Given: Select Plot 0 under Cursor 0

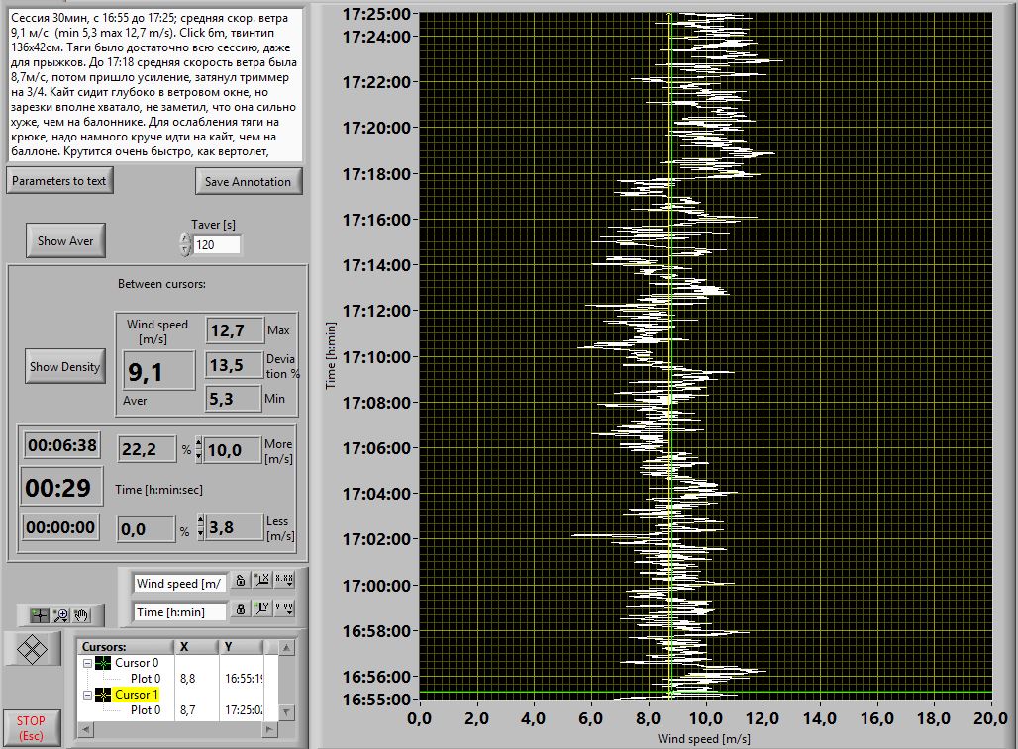Looking at the screenshot, I should tap(146, 679).
